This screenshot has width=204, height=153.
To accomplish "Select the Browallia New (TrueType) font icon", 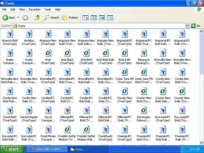I will click(x=163, y=53).
